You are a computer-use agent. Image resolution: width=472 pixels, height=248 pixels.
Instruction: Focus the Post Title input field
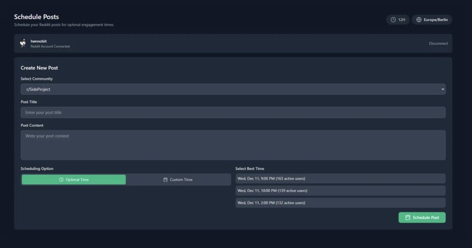point(232,112)
